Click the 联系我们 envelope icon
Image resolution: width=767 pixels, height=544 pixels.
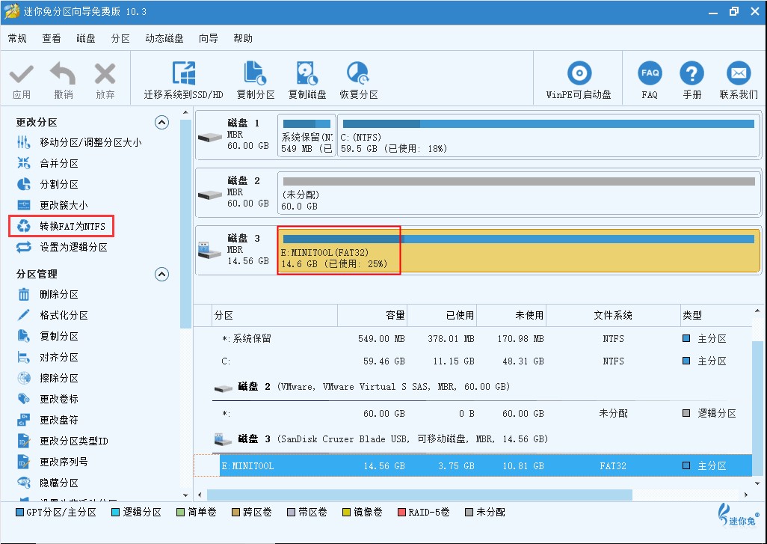click(x=738, y=73)
